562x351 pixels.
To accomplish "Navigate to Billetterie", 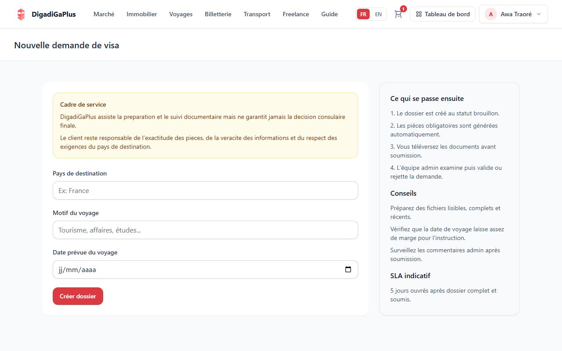I will pyautogui.click(x=218, y=14).
